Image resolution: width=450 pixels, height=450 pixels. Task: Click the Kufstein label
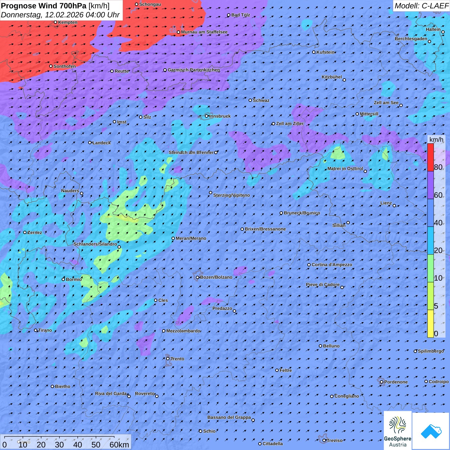tap(325, 52)
